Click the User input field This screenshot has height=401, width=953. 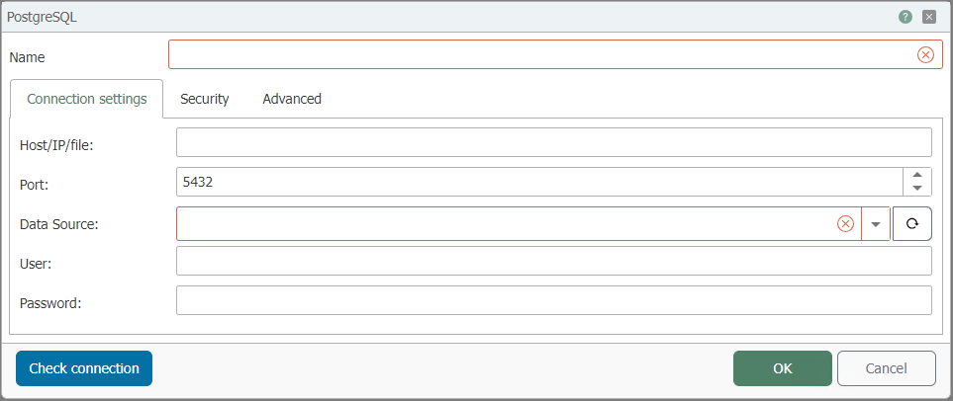pos(553,261)
